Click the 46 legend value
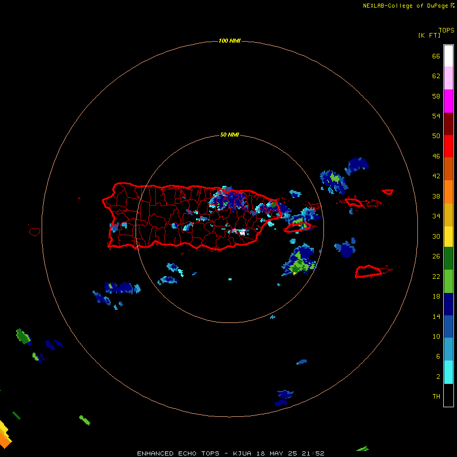Screen dimensions: 457x457 coord(436,156)
